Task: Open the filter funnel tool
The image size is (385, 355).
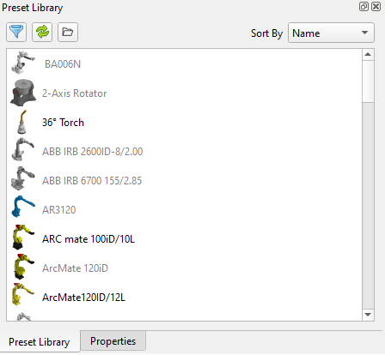Action: [x=16, y=32]
